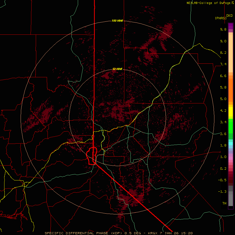Click the 8.2 scale value

pyautogui.click(x=223, y=52)
